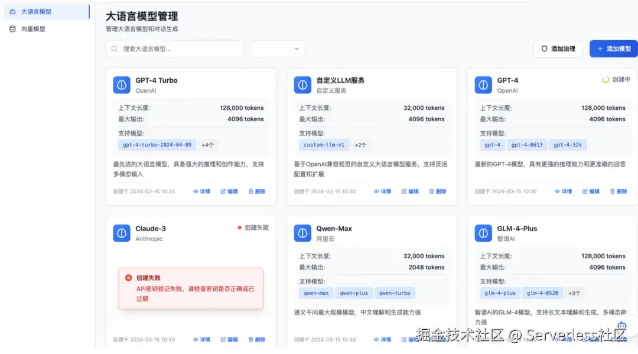Click the Claude-3 card title
This screenshot has width=638, height=354.
point(151,229)
